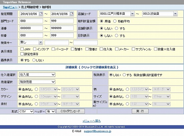Select range radio for 素材
This screenshot has width=184, height=136.
[36, 104]
